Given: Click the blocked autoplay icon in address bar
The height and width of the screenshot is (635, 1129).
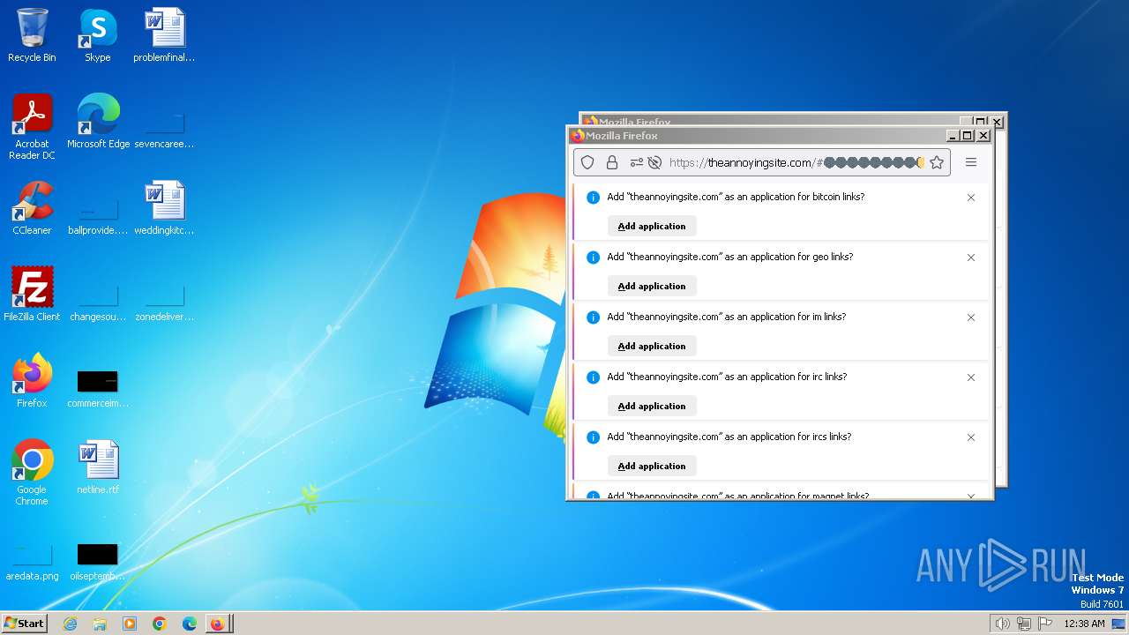Looking at the screenshot, I should tap(654, 162).
